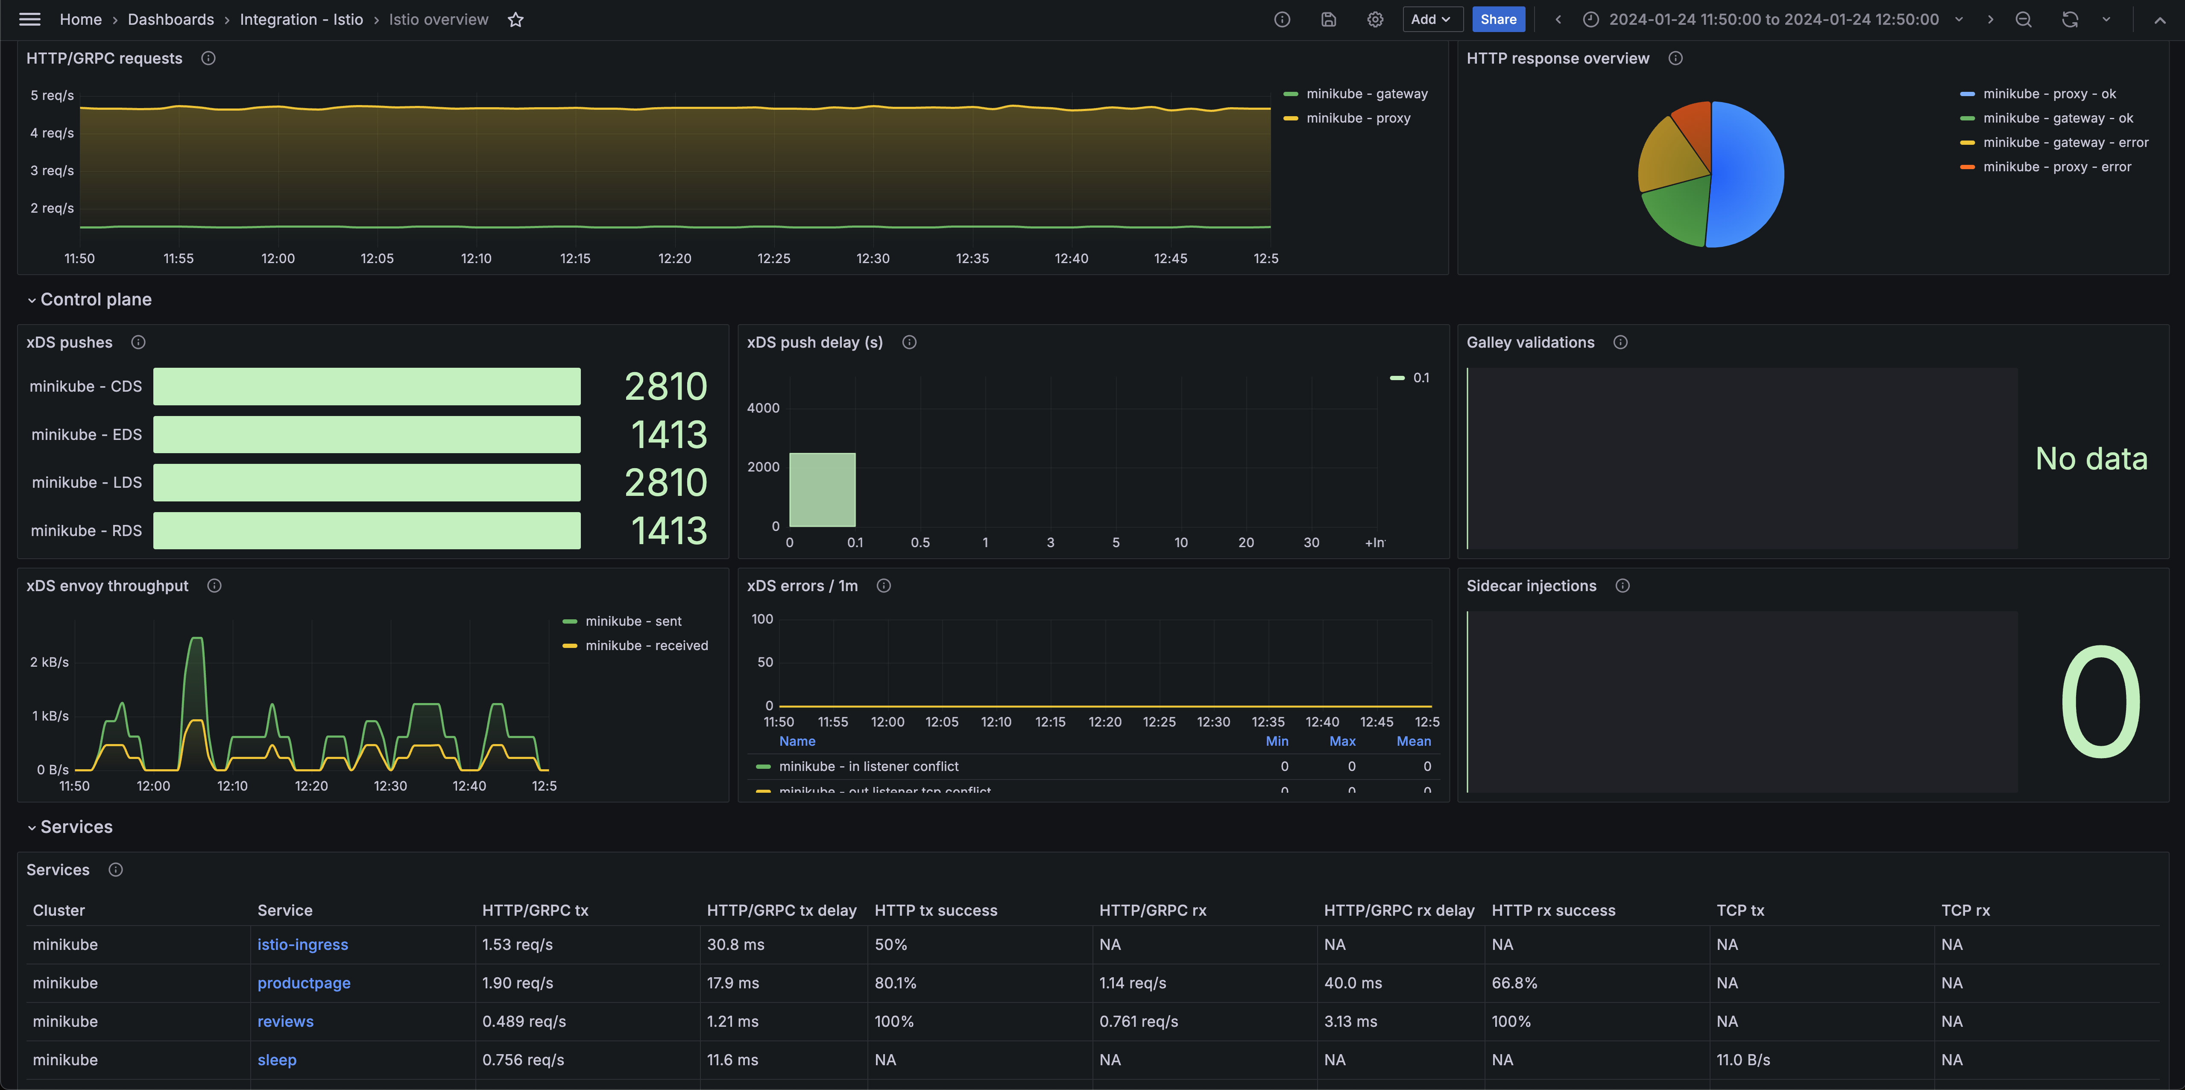Open the Grafana navigation hamburger menu
The width and height of the screenshot is (2185, 1090).
click(x=30, y=19)
